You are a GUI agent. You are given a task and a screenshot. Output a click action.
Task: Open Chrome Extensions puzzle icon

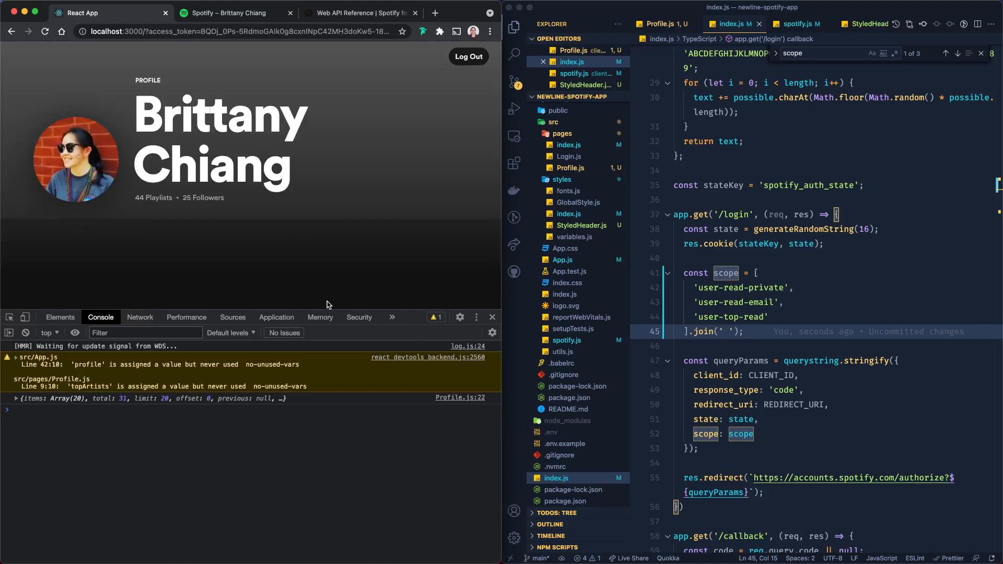(x=440, y=31)
